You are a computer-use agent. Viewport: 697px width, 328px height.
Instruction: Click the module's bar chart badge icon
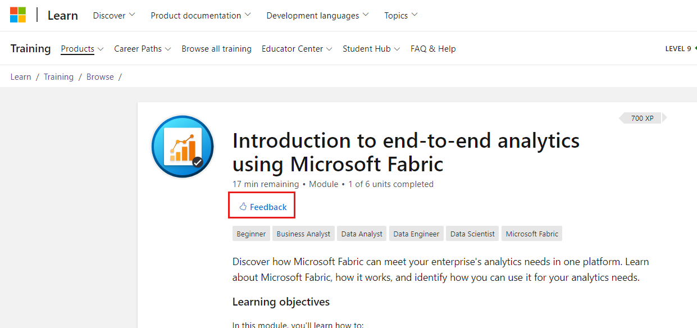[x=182, y=145]
